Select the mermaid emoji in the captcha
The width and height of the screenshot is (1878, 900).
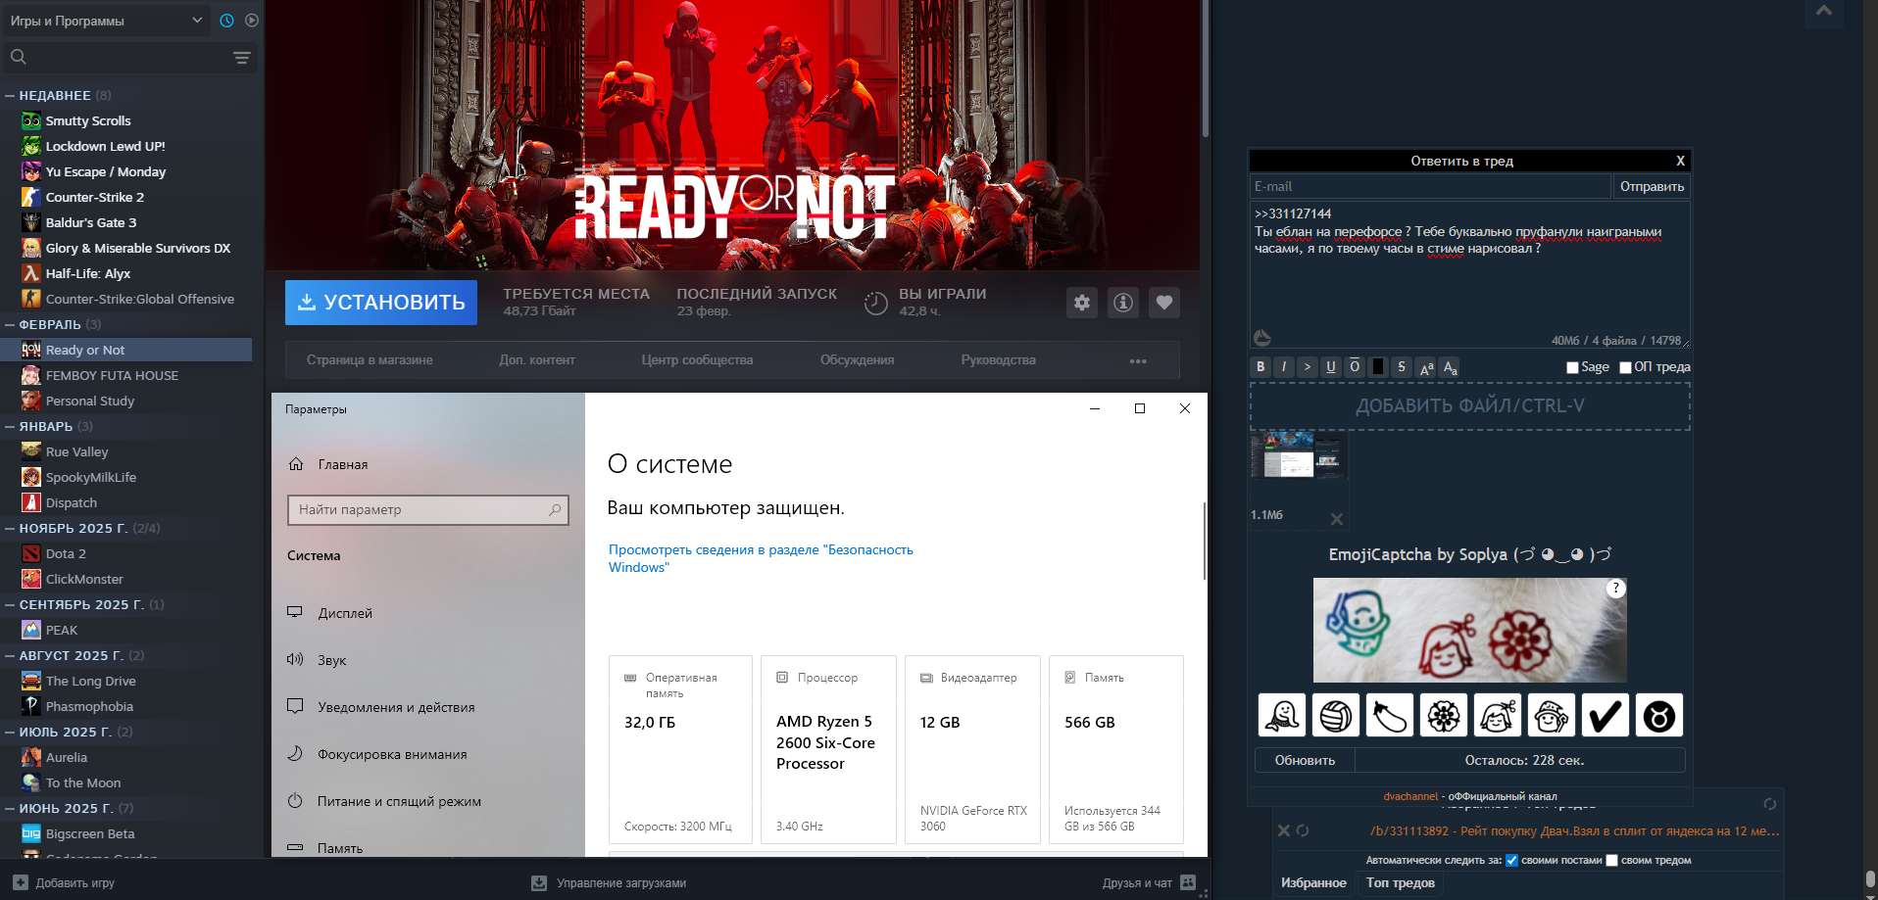1282,716
